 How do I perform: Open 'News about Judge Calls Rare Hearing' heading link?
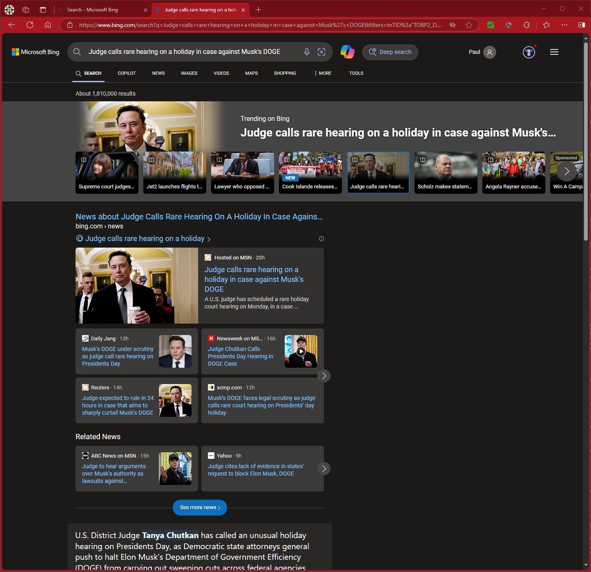click(x=199, y=217)
